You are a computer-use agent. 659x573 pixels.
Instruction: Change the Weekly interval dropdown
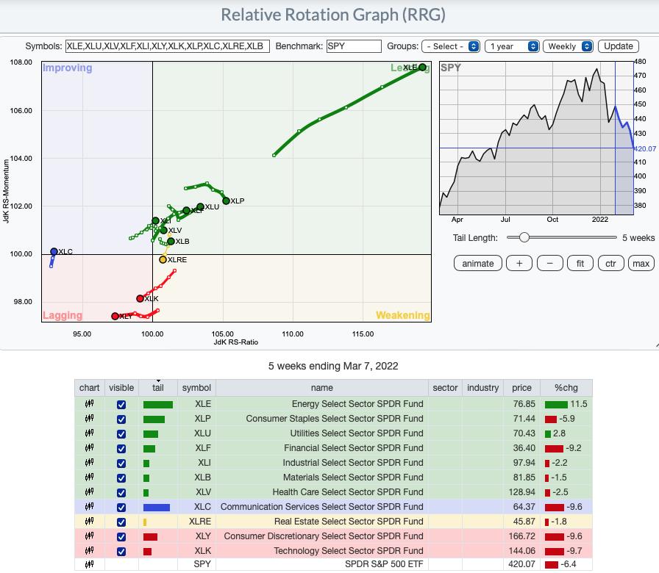click(x=568, y=46)
